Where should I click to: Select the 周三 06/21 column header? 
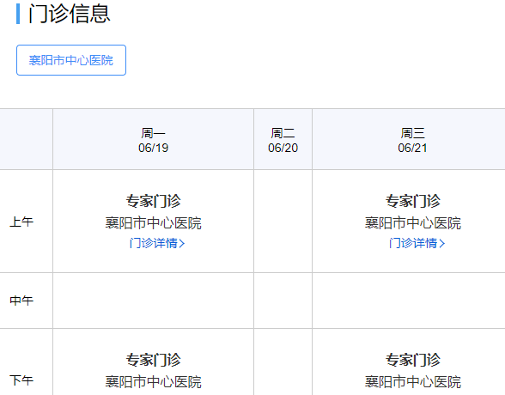[x=412, y=140]
